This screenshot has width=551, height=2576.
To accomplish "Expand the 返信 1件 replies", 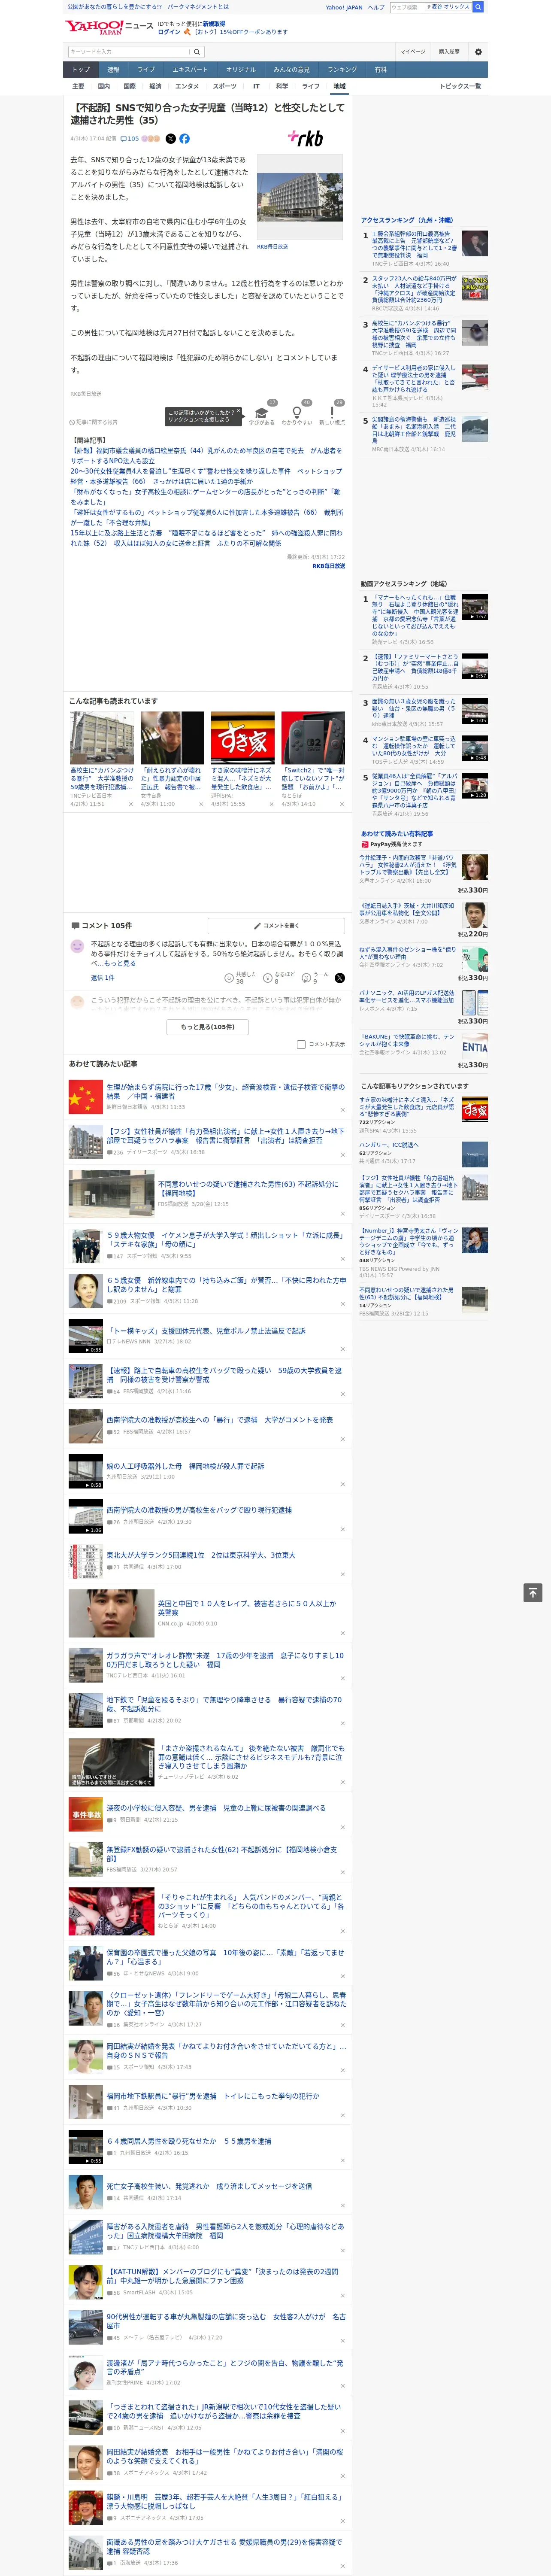I will [102, 977].
